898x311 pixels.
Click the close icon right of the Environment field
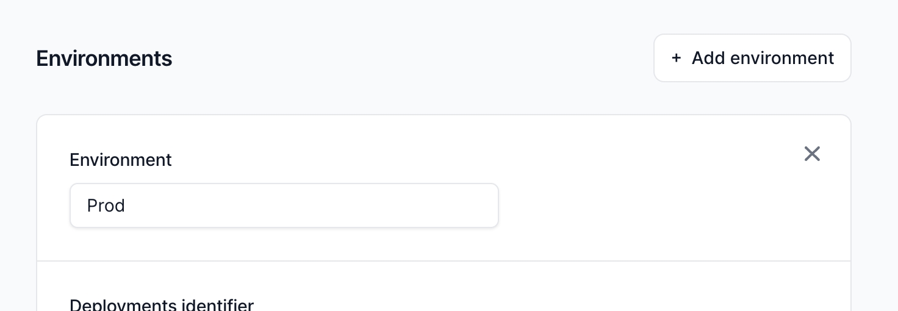[x=812, y=154]
